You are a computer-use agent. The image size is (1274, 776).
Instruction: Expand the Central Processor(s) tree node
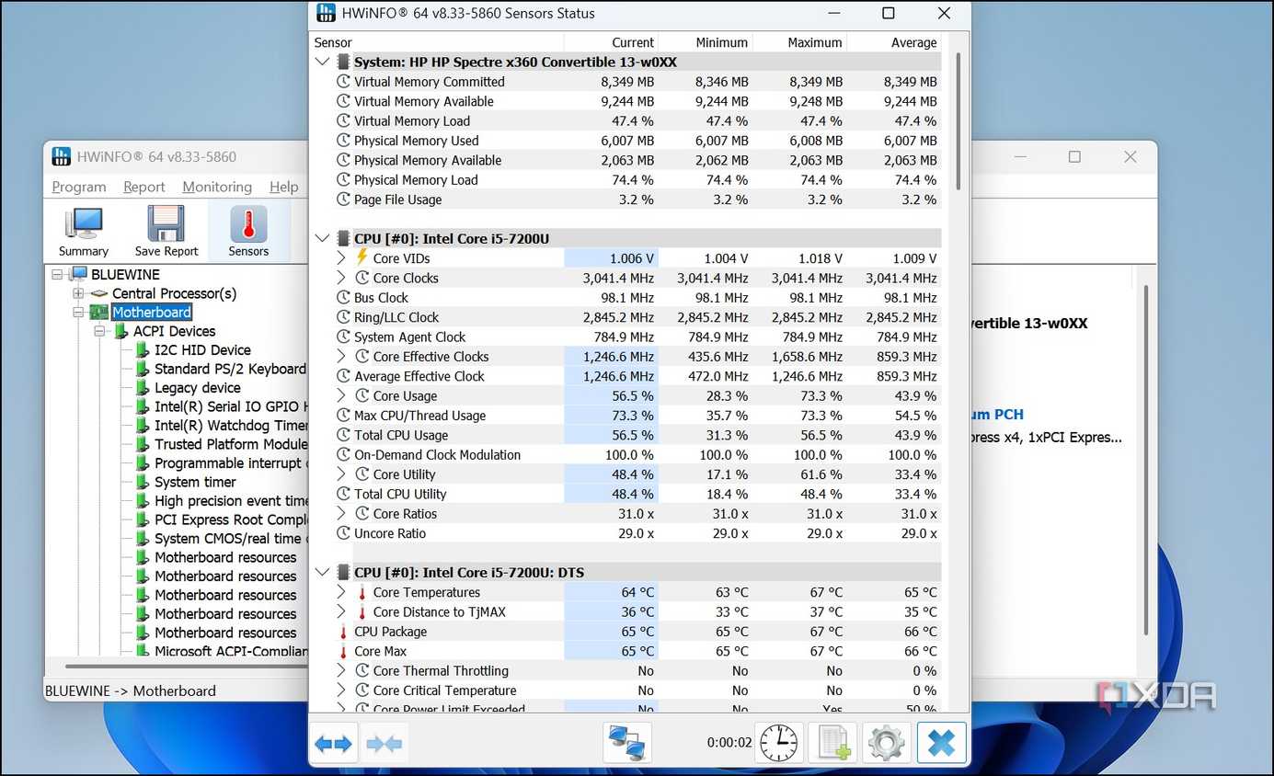coord(78,293)
